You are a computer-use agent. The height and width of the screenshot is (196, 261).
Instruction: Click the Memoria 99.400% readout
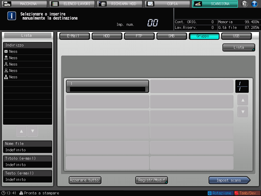pyautogui.click(x=239, y=22)
